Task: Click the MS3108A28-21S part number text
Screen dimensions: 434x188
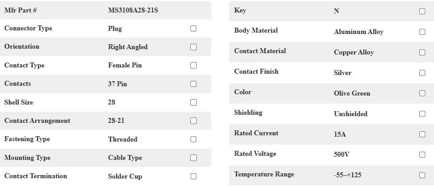Action: [133, 10]
